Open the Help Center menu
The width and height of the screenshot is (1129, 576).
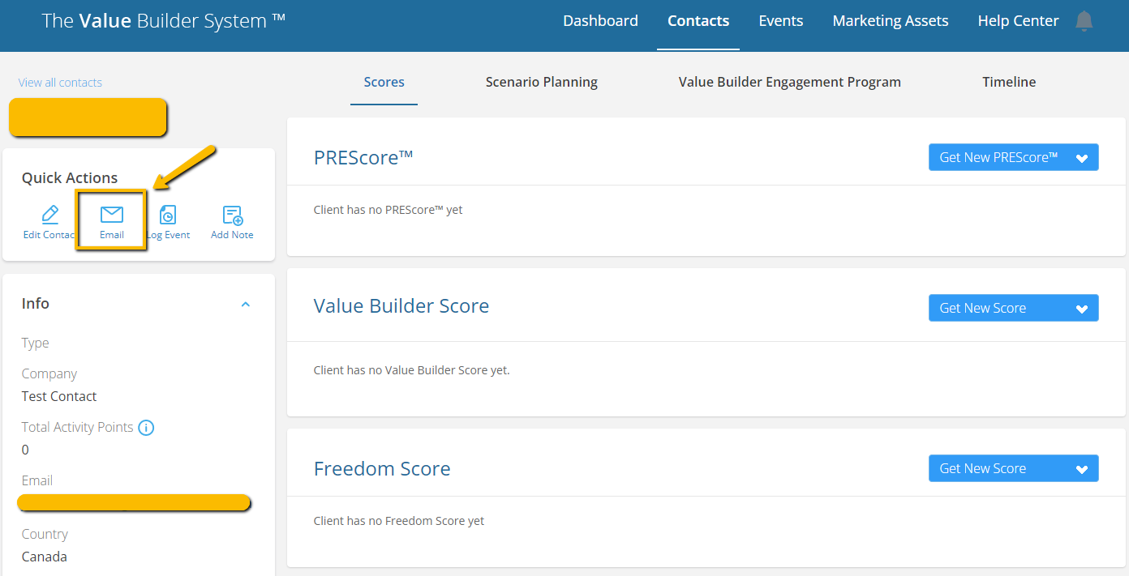click(x=1018, y=21)
